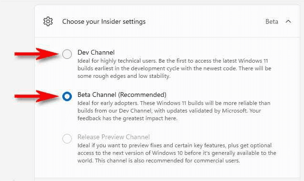The image size is (304, 181).
Task: Click the line mentioning "recommended for commercial users"
Action: [158, 161]
